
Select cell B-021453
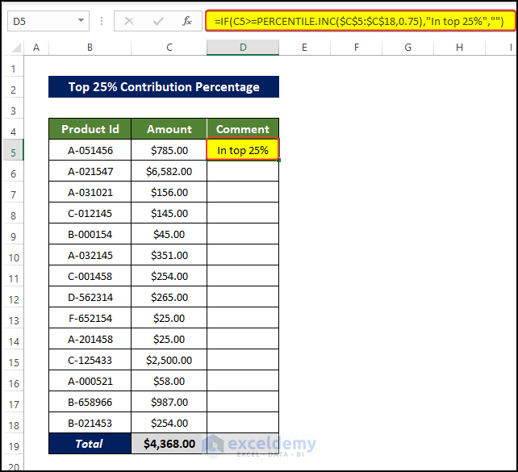point(90,423)
